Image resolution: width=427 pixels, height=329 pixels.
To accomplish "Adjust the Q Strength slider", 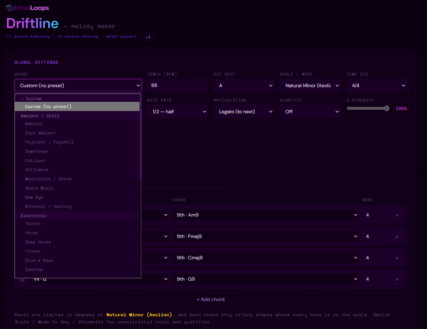I will [368, 108].
